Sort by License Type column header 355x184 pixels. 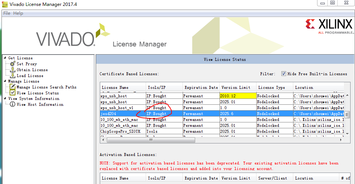[x=274, y=87]
